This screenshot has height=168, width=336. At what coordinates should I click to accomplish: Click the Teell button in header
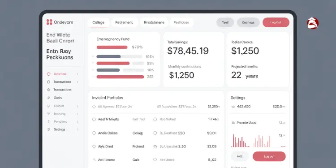(225, 22)
